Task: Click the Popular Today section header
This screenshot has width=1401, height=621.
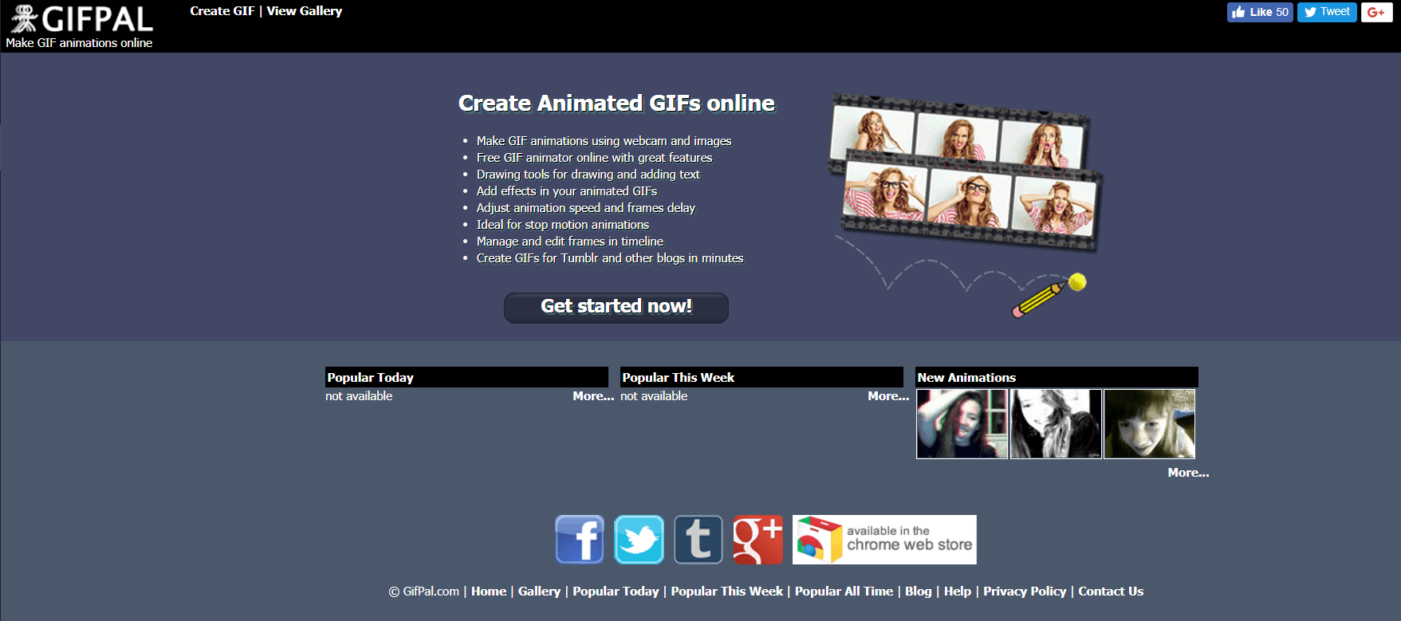Action: point(466,377)
